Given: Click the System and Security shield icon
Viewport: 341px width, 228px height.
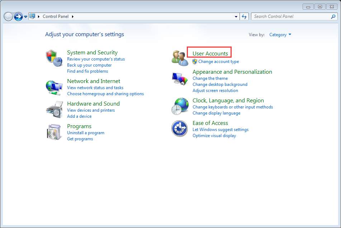Looking at the screenshot, I should [x=54, y=58].
